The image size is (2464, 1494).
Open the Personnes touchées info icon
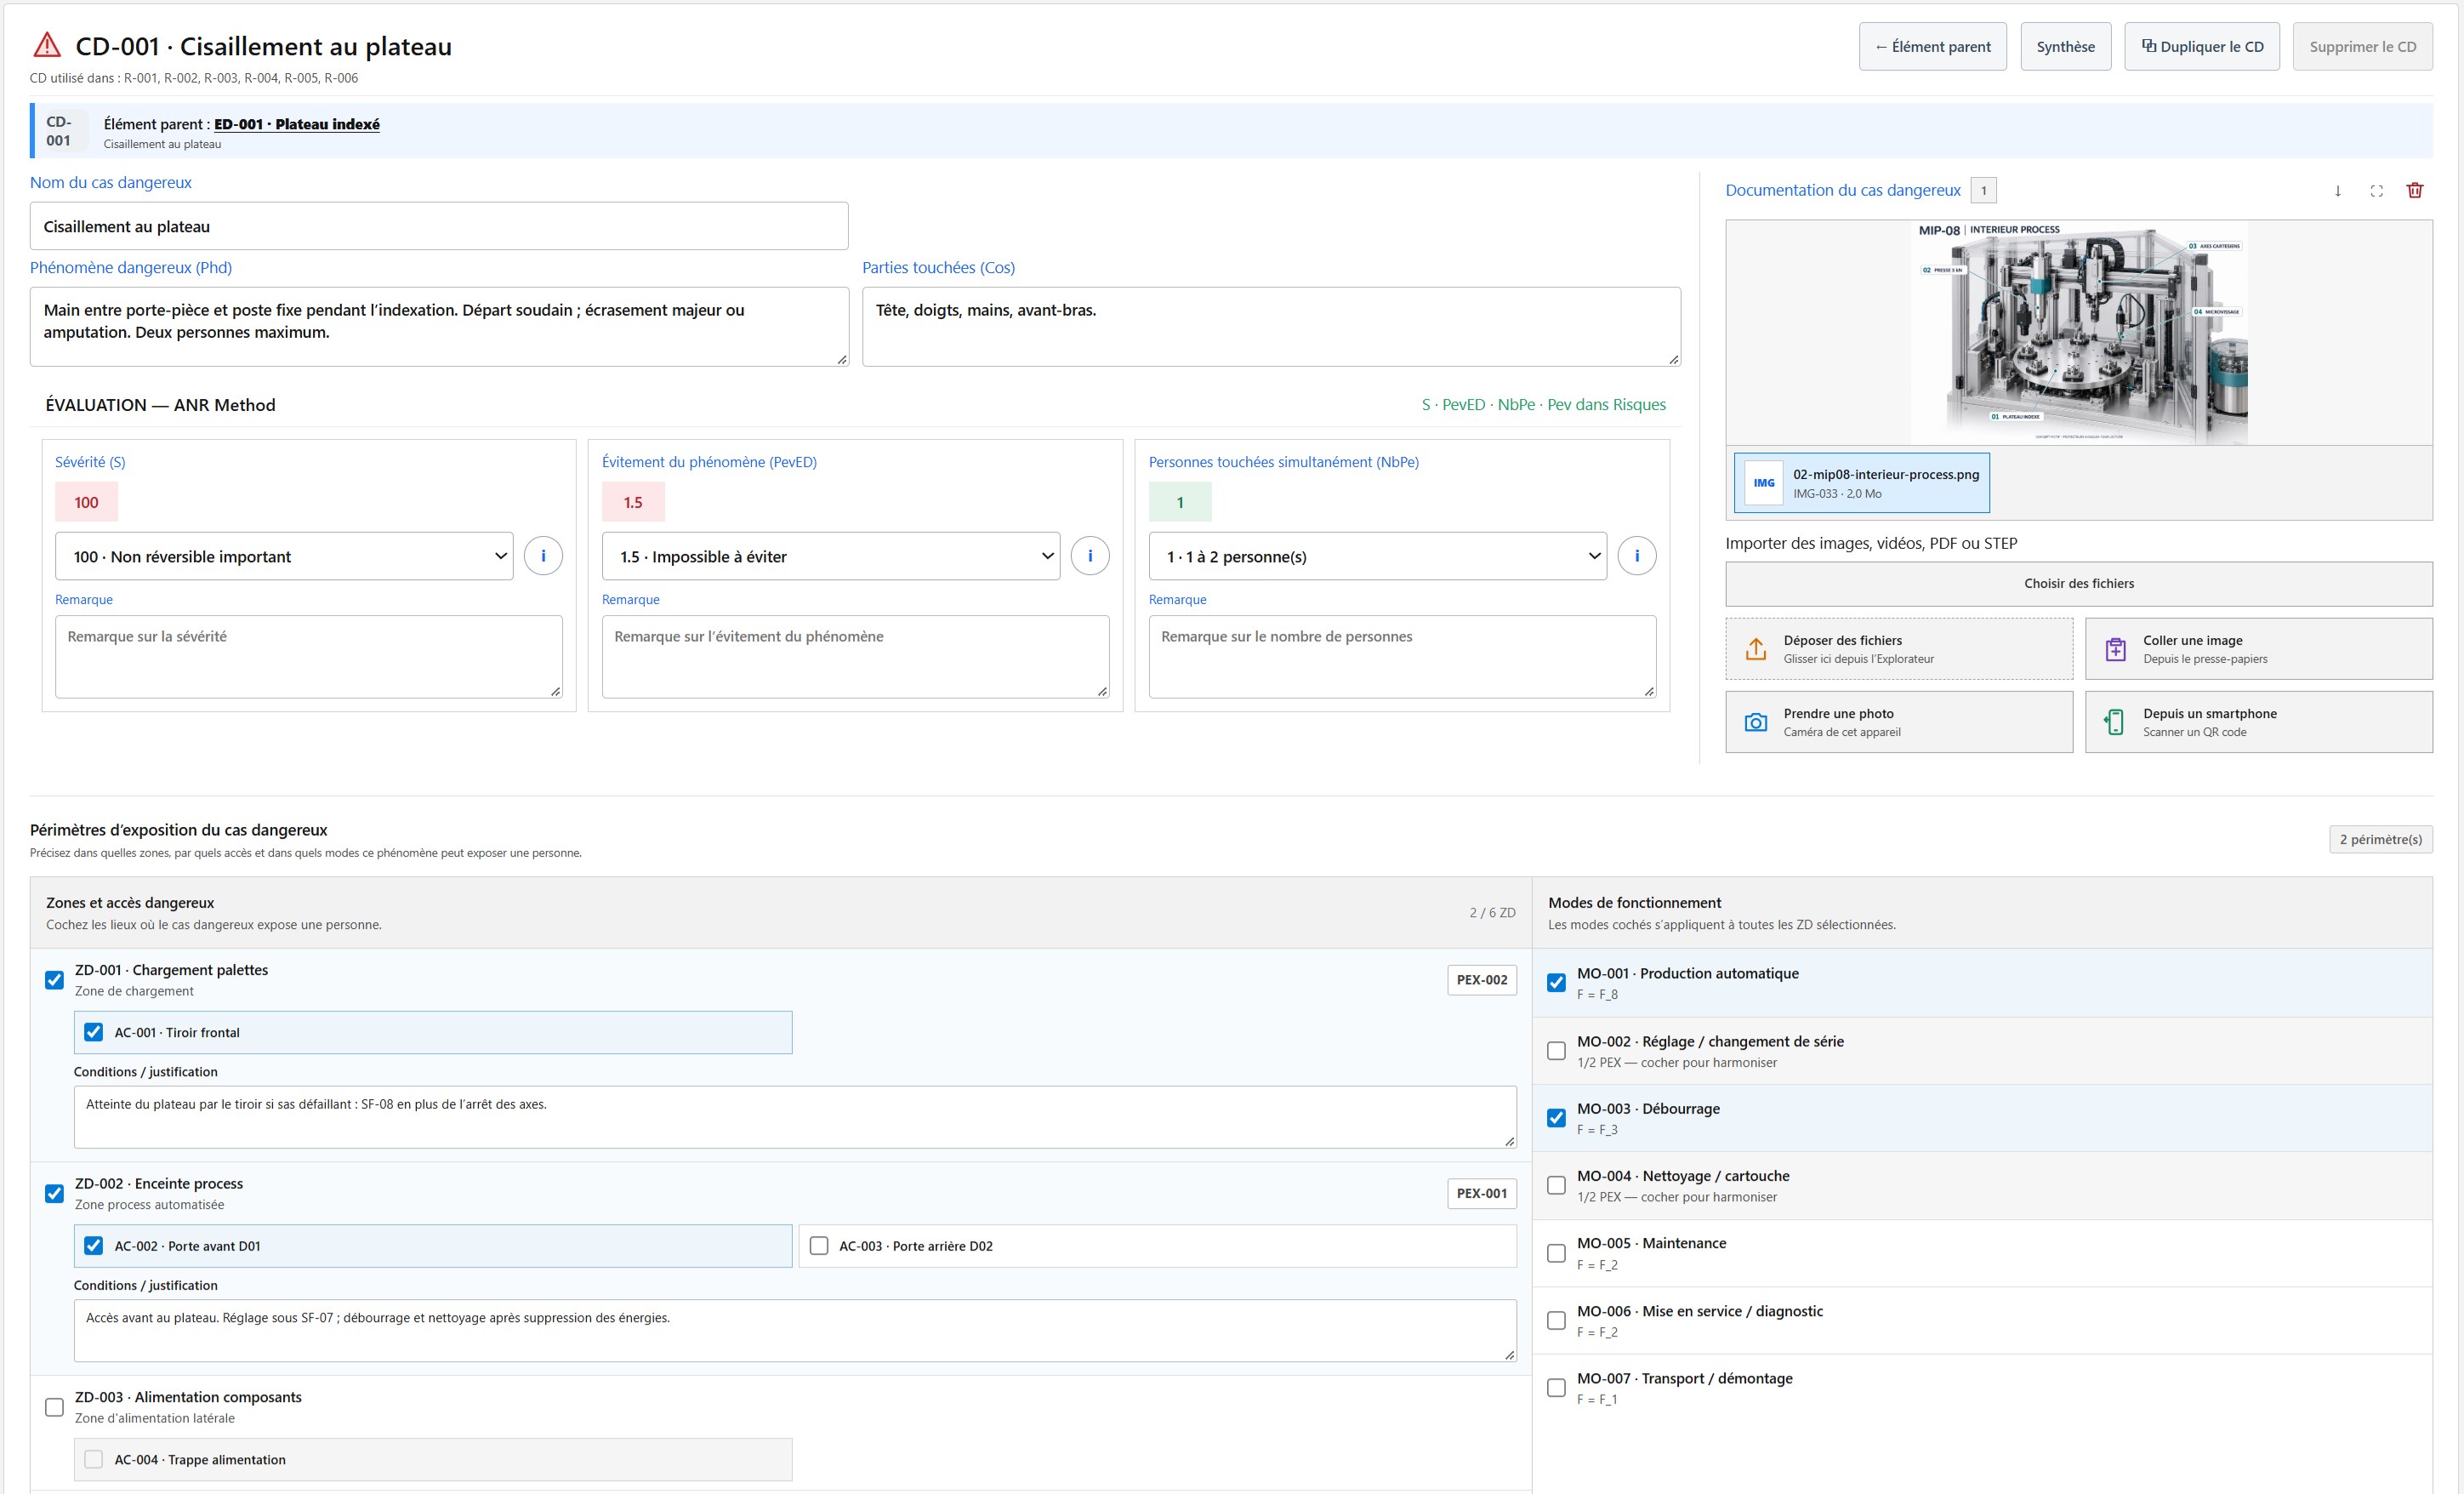click(x=1637, y=556)
